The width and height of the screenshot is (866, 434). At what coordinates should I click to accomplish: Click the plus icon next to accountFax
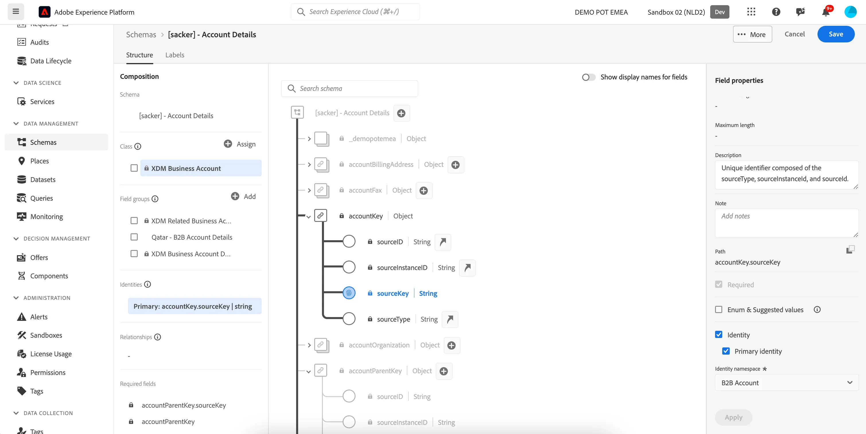point(424,190)
